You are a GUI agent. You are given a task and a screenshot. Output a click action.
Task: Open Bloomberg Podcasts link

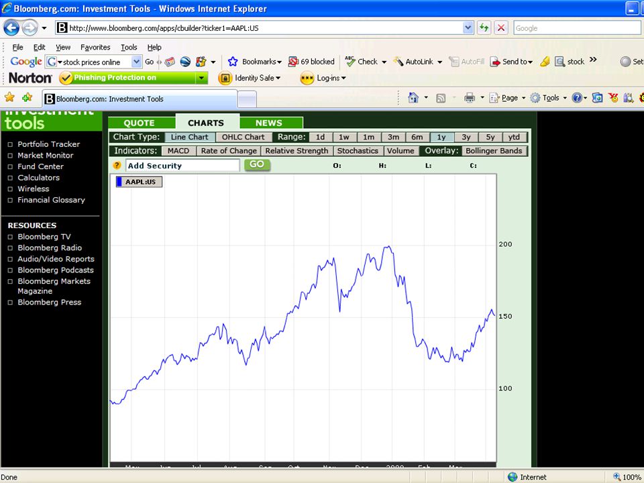click(x=56, y=270)
